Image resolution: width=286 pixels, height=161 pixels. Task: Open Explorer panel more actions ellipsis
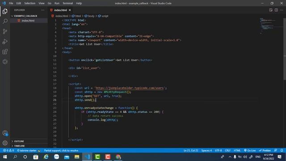click(x=43, y=10)
